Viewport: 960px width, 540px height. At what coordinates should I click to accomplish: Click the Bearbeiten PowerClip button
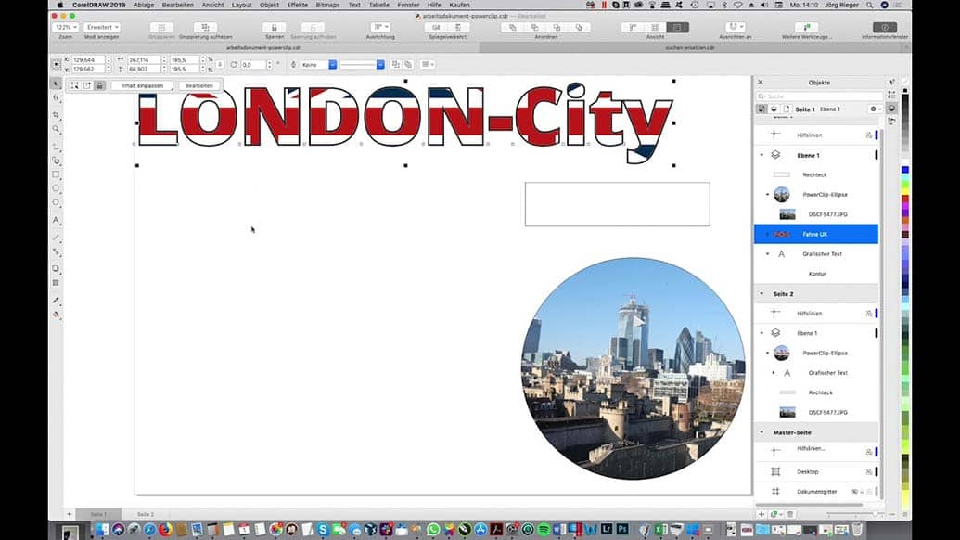point(199,85)
